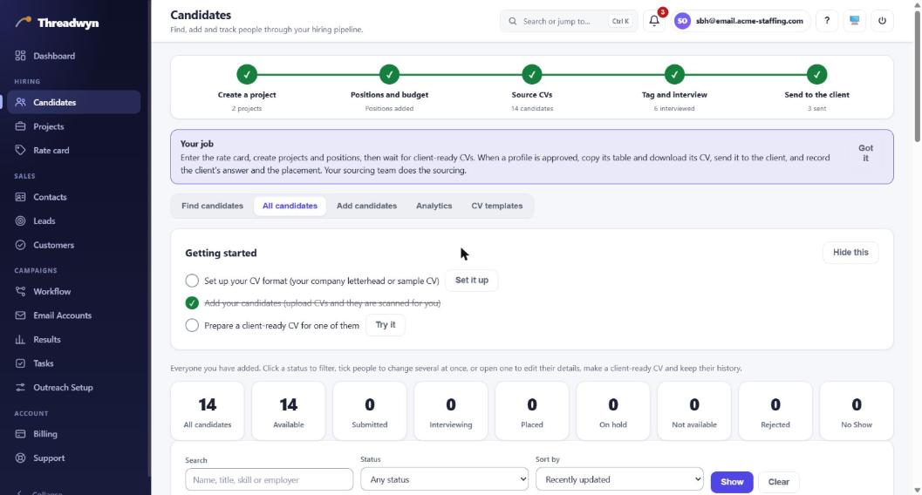Filter by the Placed status card

tap(532, 411)
